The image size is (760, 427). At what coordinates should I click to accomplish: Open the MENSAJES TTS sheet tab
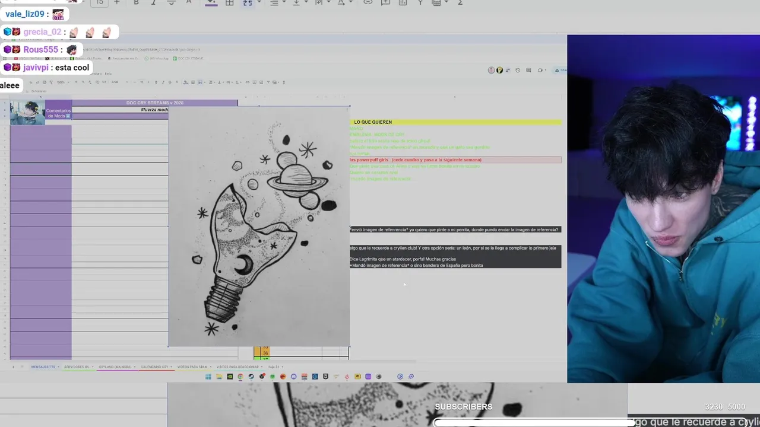pyautogui.click(x=43, y=367)
